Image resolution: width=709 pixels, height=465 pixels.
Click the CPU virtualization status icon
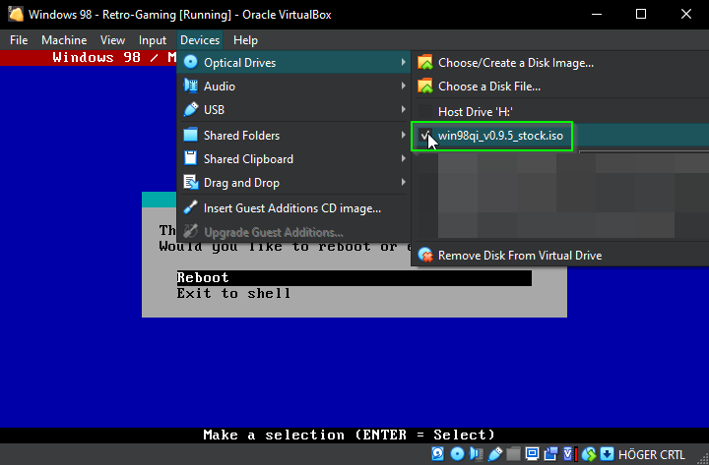570,454
